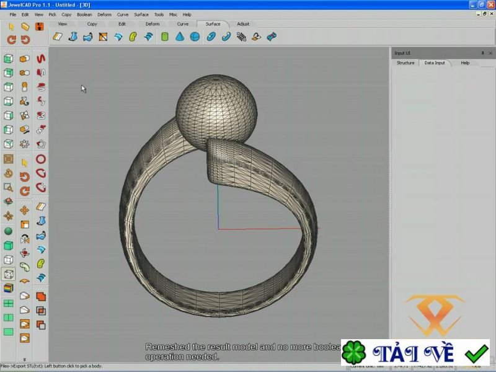The width and height of the screenshot is (496, 372).
Task: Toggle the wireframe cube display mode
Action: 9,260
